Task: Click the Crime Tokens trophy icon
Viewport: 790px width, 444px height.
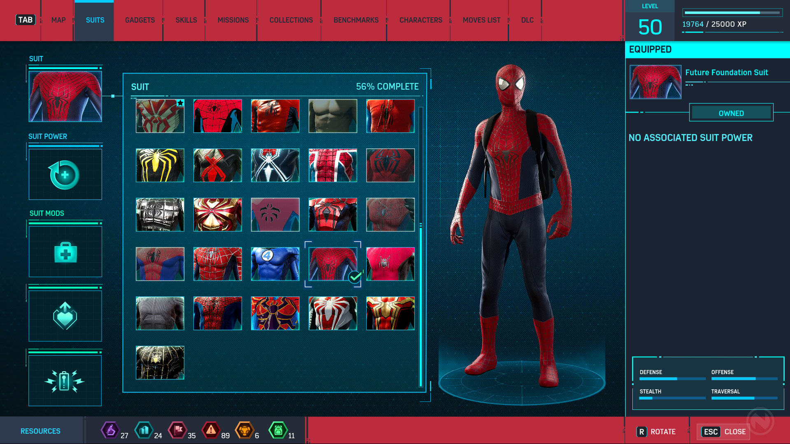Action: pyautogui.click(x=244, y=430)
